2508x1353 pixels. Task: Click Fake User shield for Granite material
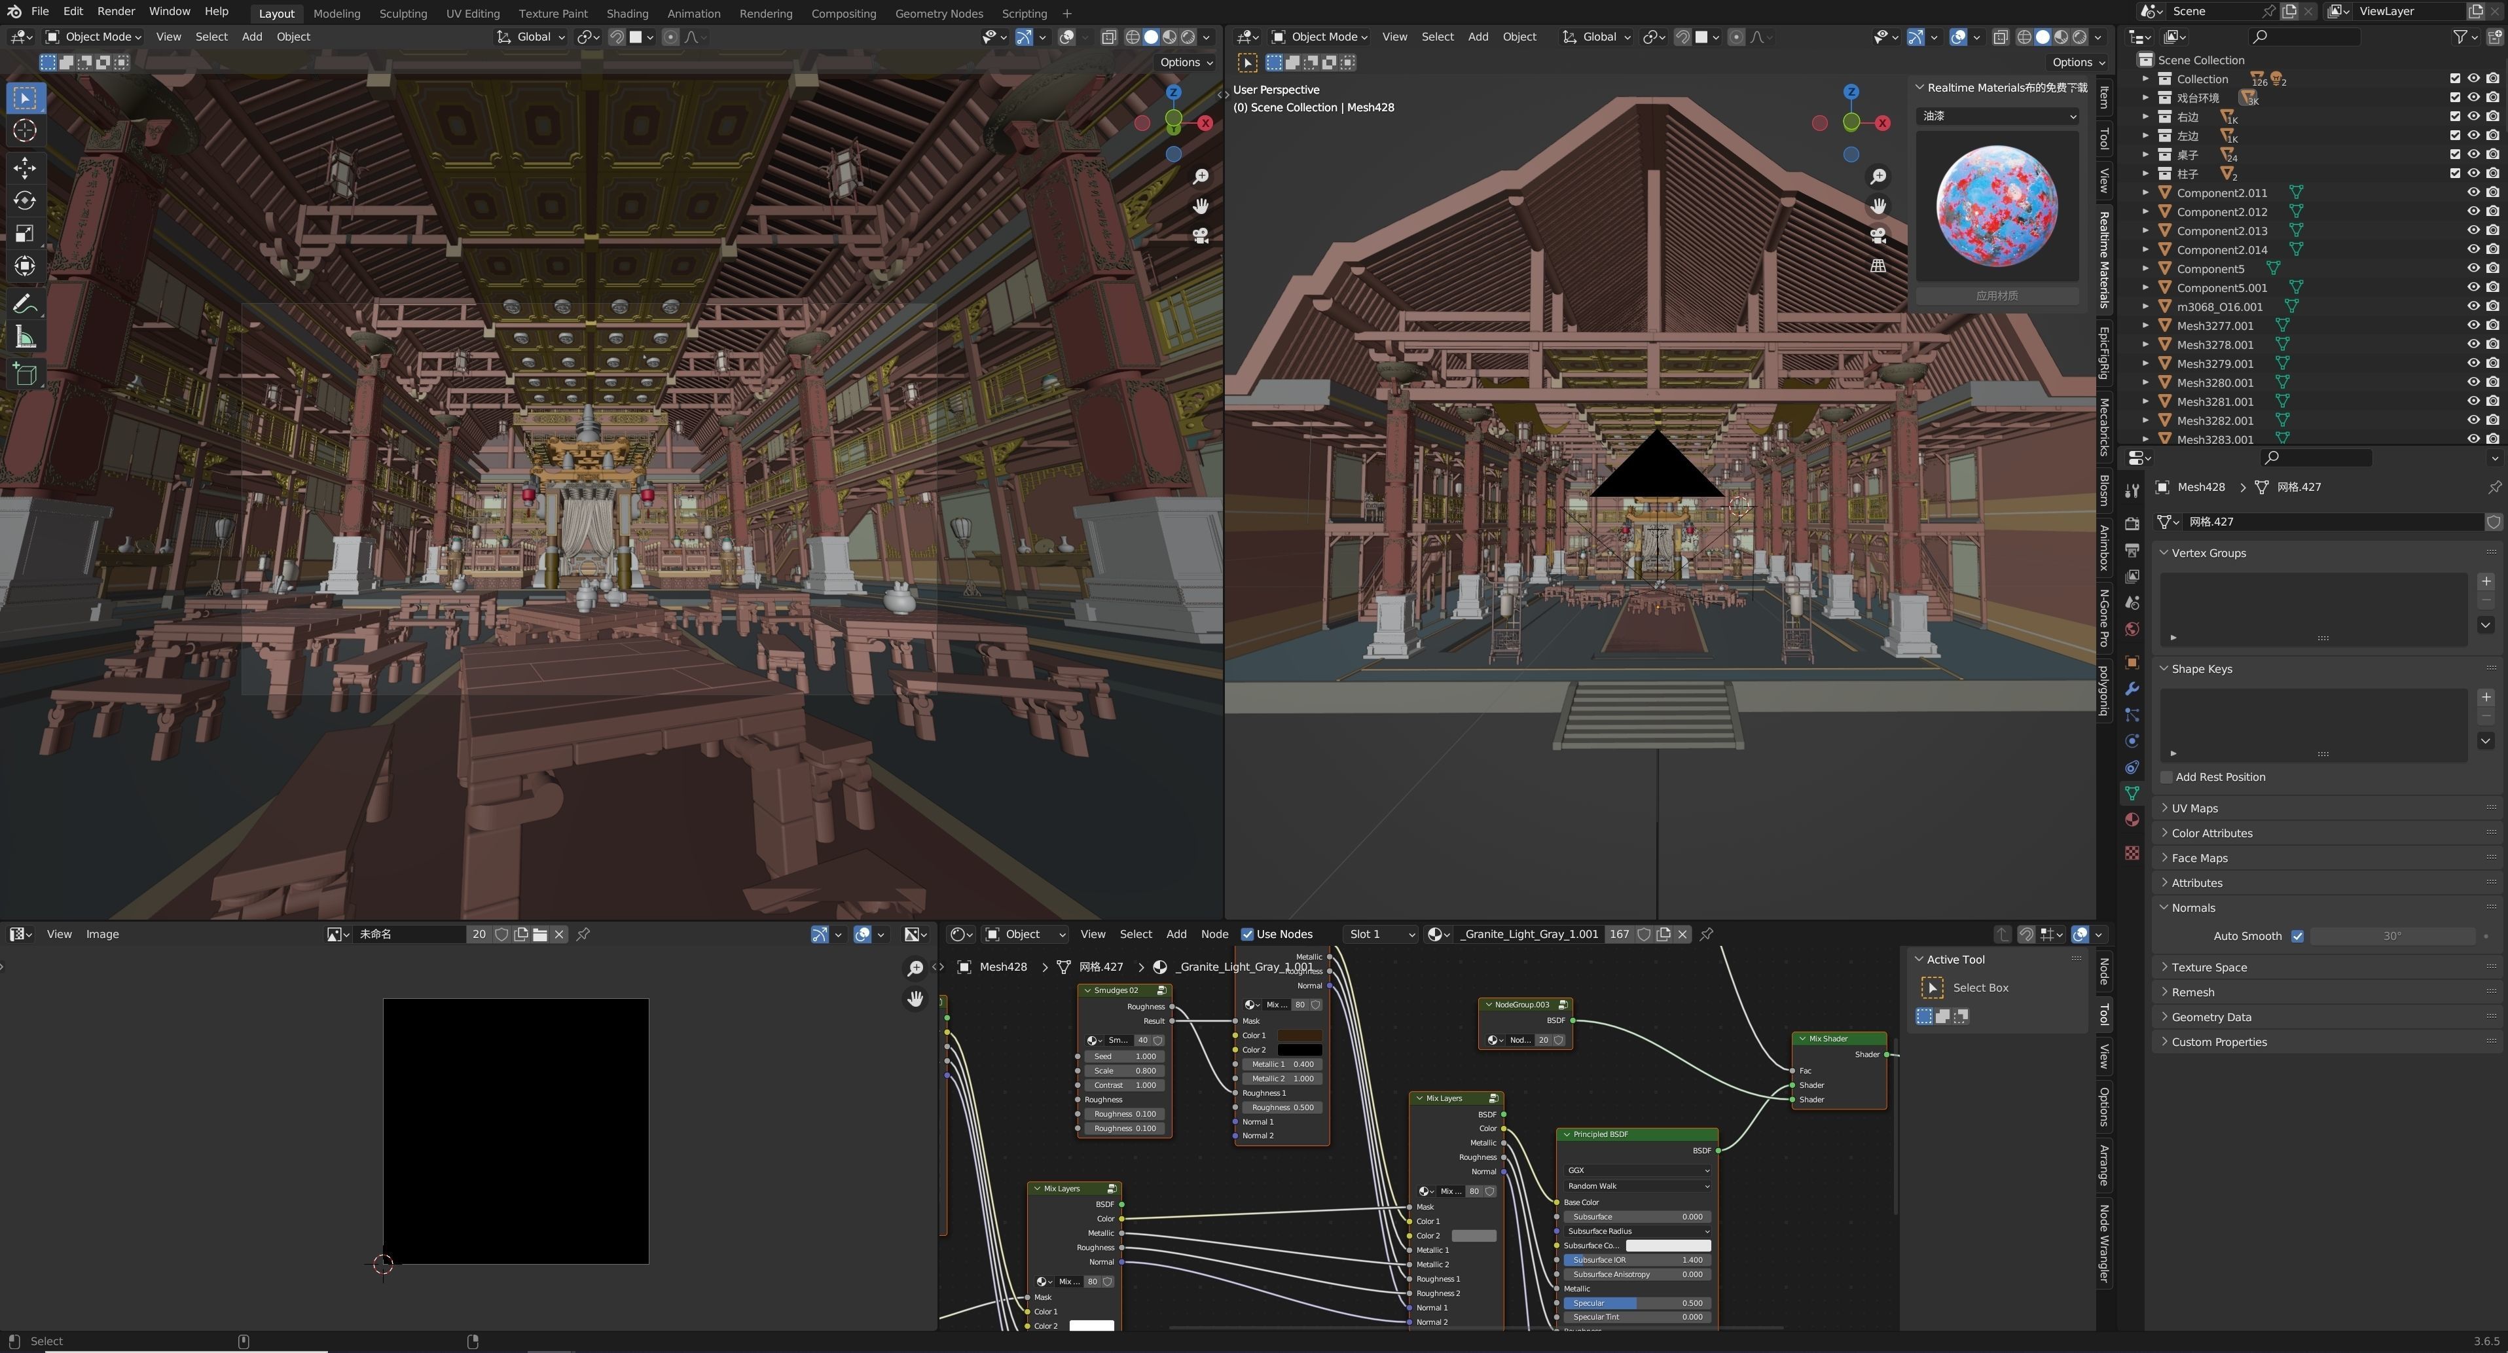coord(1645,935)
